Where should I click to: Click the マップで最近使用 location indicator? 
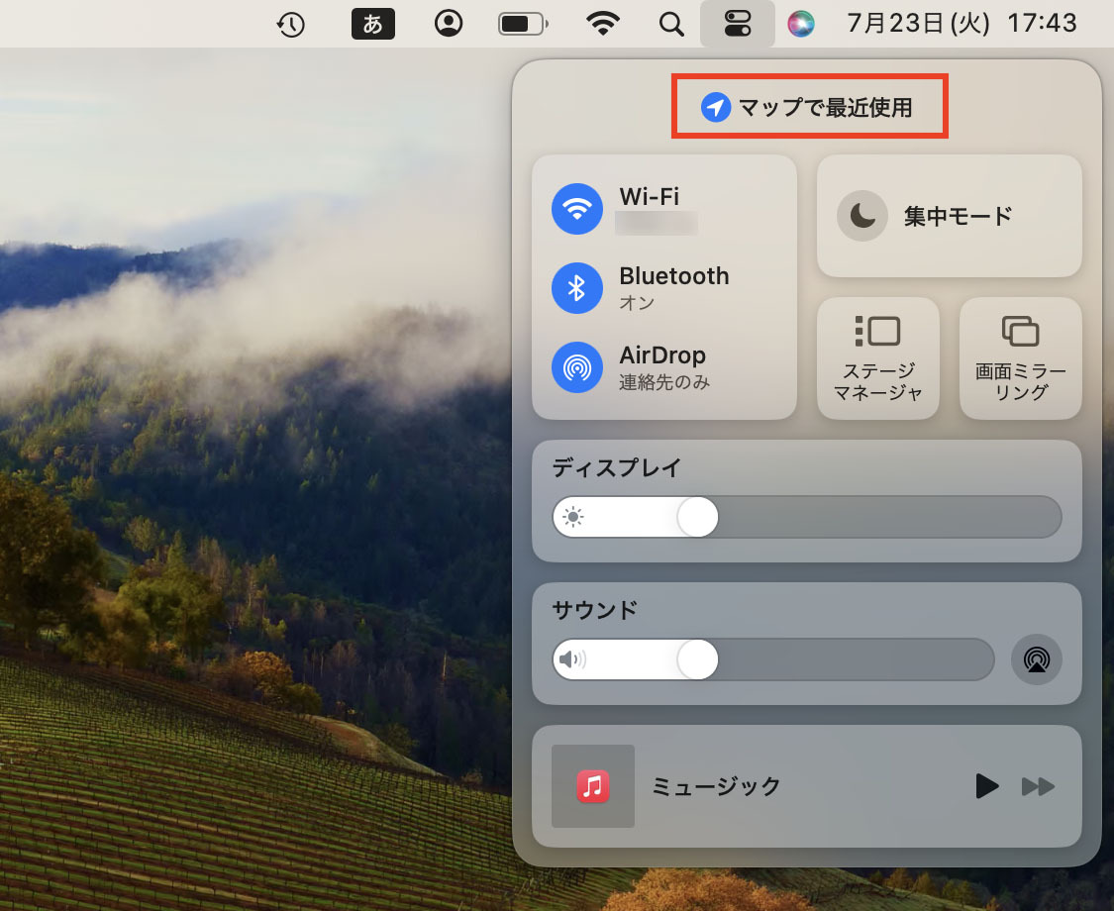808,107
